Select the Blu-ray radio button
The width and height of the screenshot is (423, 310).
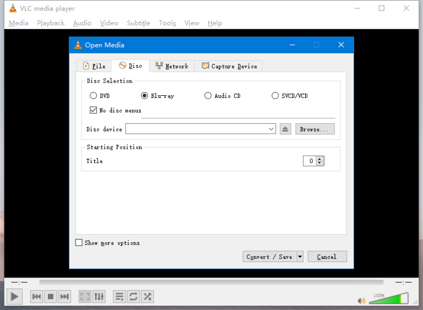point(145,96)
